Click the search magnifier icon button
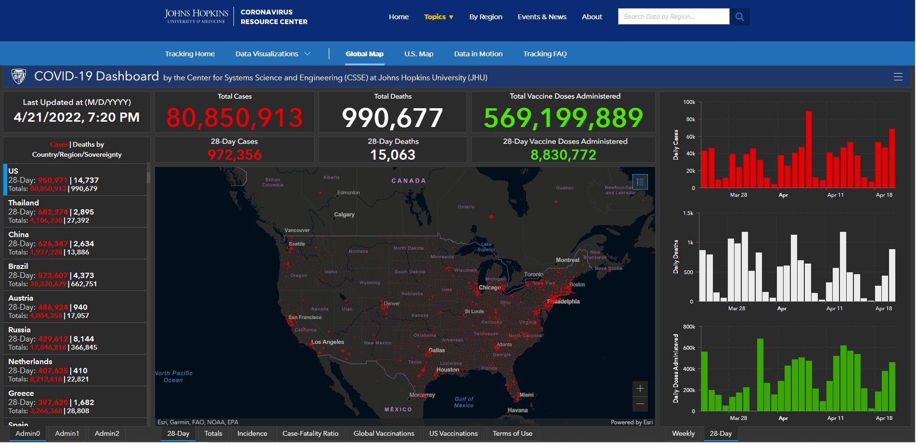 tap(740, 17)
